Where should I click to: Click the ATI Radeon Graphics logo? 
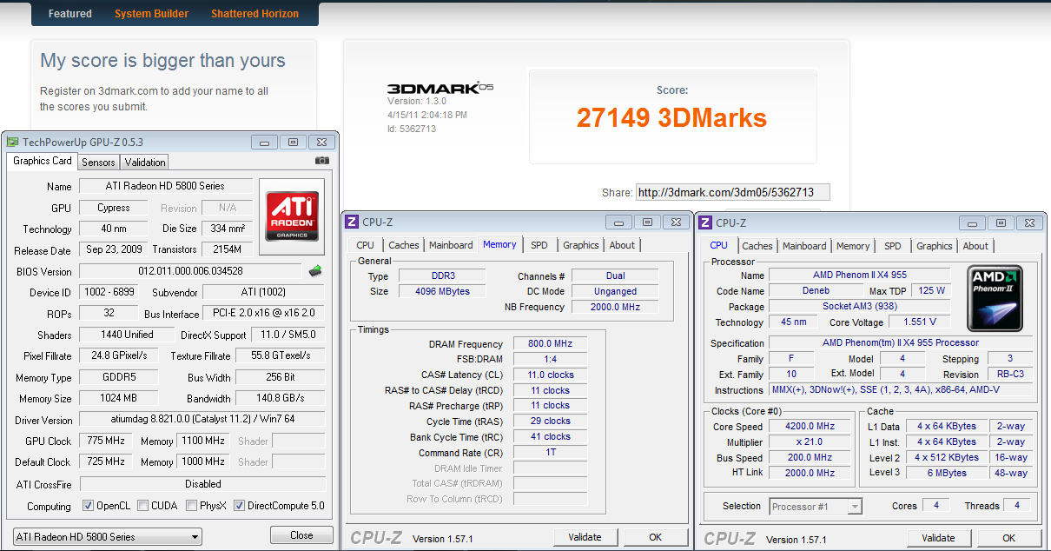pyautogui.click(x=292, y=216)
